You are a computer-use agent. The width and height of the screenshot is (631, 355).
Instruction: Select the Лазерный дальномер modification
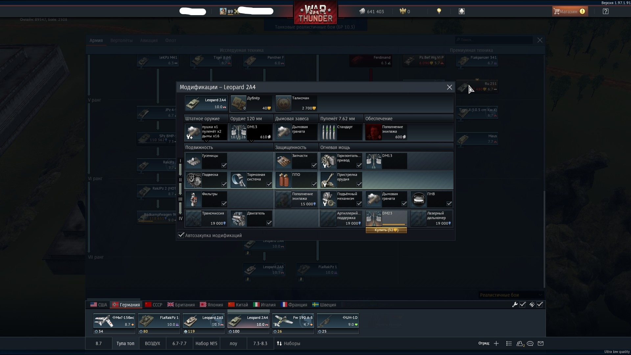coord(432,218)
